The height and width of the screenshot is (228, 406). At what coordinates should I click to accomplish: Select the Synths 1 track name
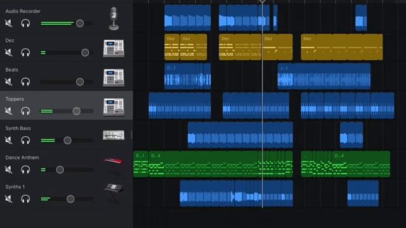click(15, 187)
